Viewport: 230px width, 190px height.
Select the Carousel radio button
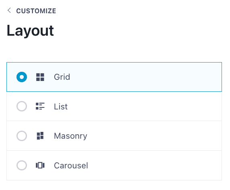[22, 166]
